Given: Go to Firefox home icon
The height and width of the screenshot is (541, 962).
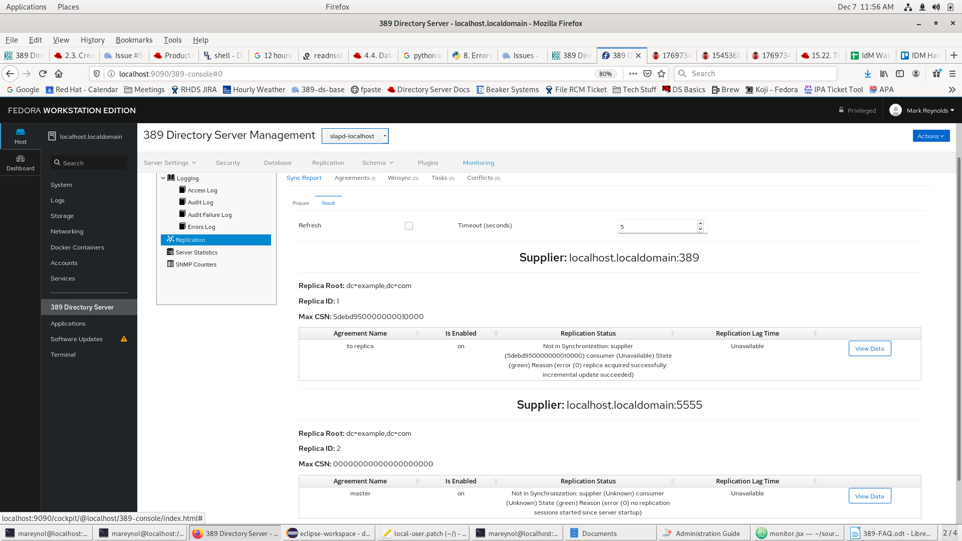Looking at the screenshot, I should click(x=59, y=74).
